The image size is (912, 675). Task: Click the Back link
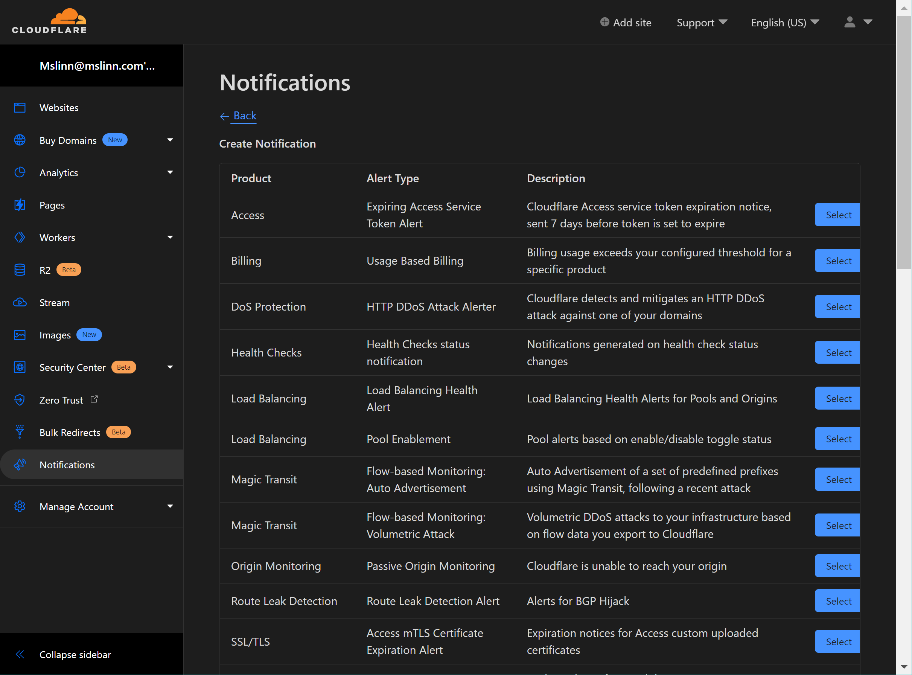[244, 116]
